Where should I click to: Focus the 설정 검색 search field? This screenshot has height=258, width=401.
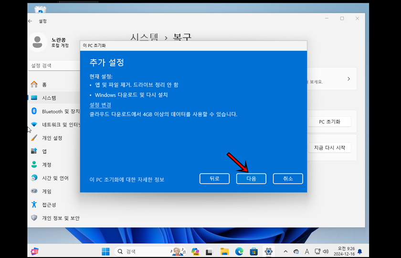(54, 65)
